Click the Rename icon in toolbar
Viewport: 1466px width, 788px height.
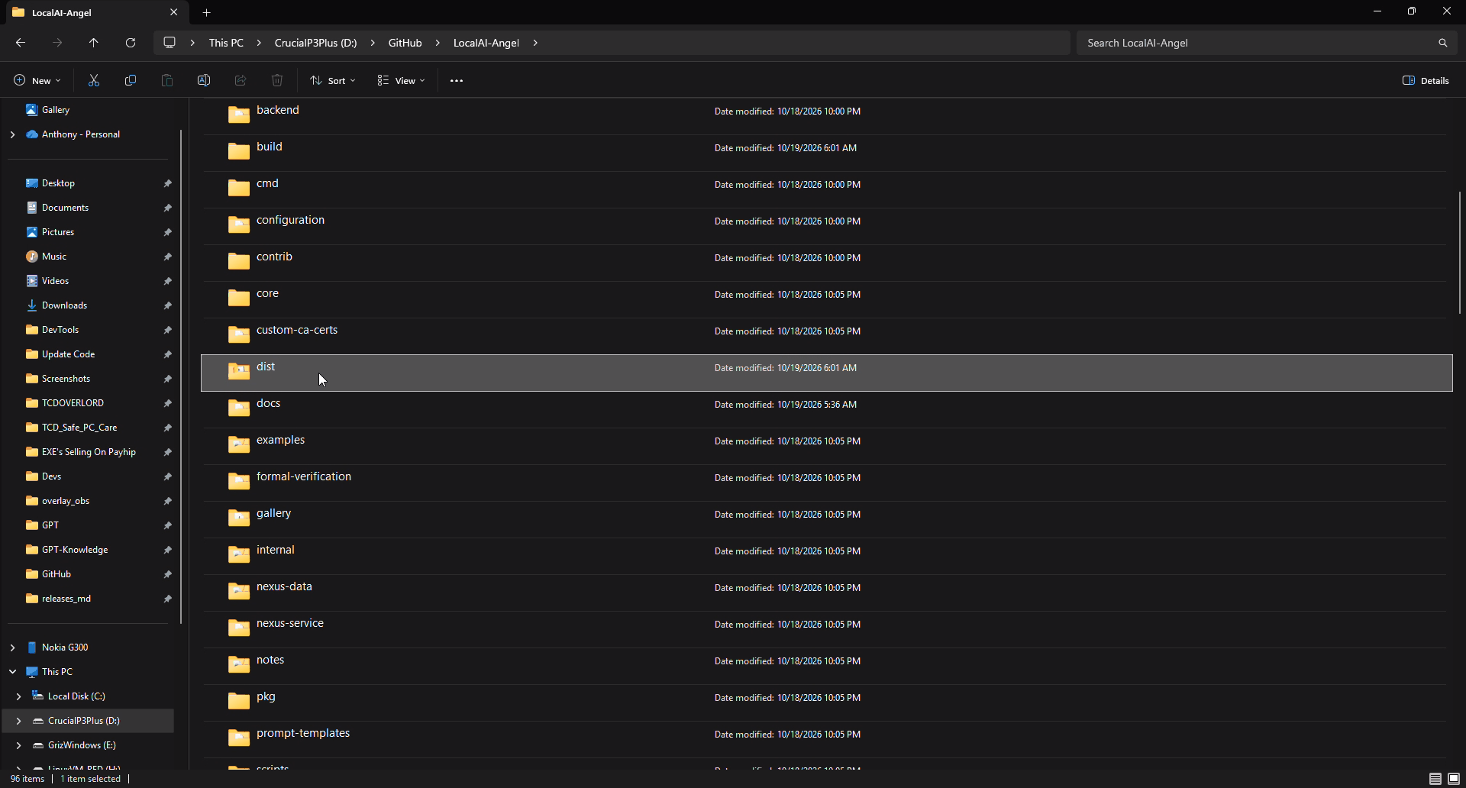click(x=204, y=80)
